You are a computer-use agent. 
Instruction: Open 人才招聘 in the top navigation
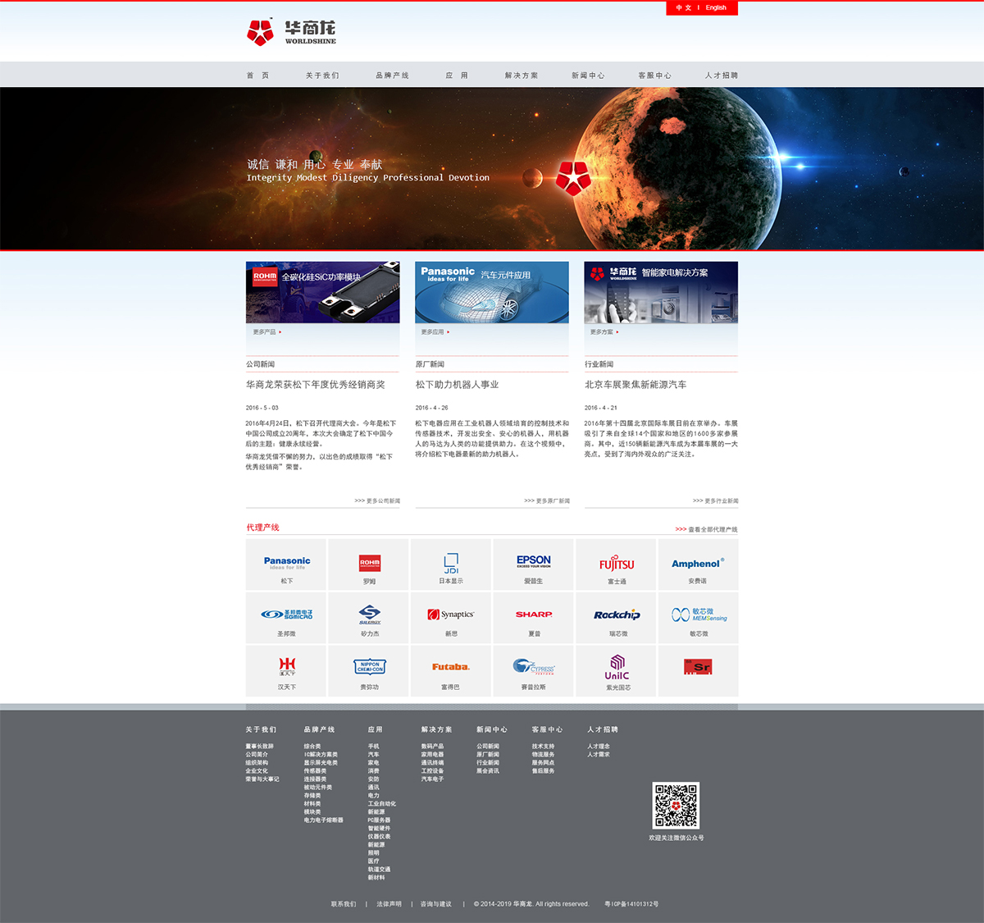click(x=722, y=75)
